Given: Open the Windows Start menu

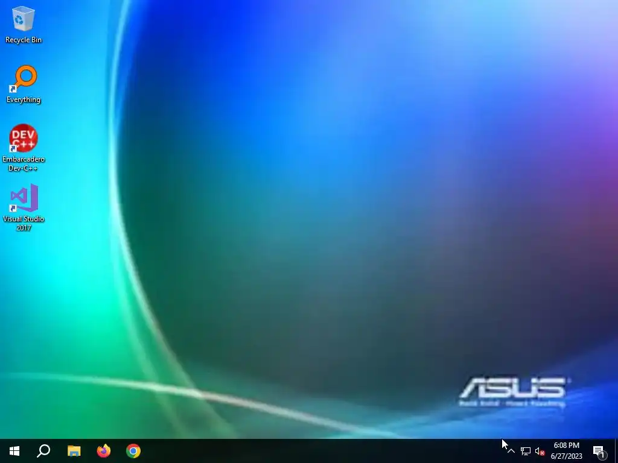Looking at the screenshot, I should pyautogui.click(x=14, y=451).
